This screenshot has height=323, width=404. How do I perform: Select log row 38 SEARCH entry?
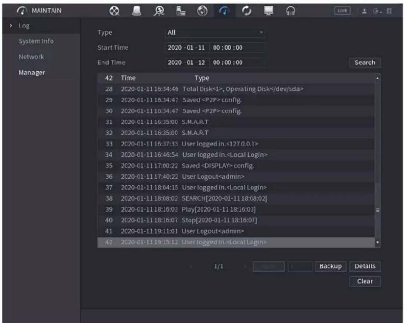pos(236,198)
